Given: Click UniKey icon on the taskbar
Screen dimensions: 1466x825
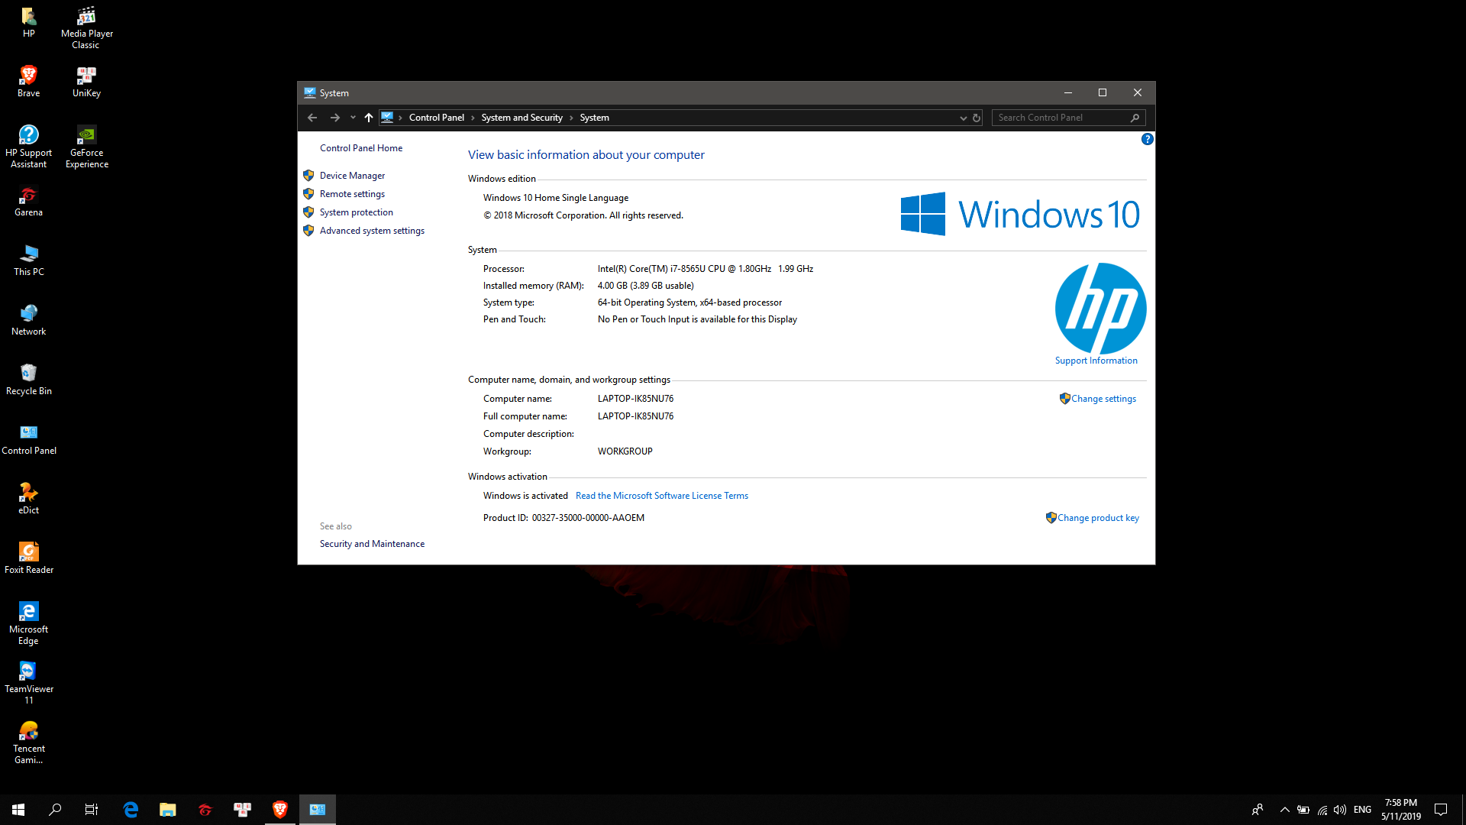Looking at the screenshot, I should click(243, 809).
